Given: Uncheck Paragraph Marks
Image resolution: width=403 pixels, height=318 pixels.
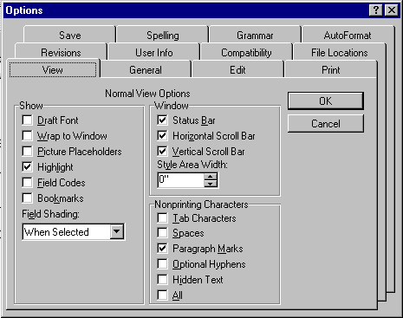Looking at the screenshot, I should (x=162, y=248).
